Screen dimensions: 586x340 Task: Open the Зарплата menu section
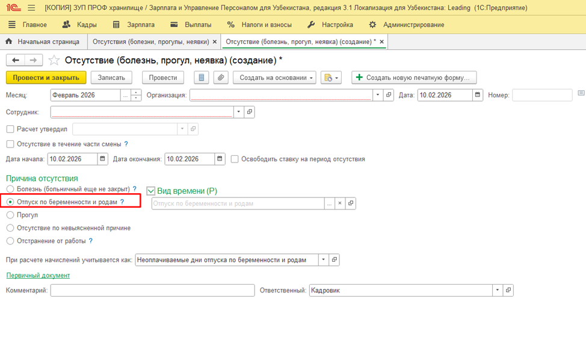(134, 25)
